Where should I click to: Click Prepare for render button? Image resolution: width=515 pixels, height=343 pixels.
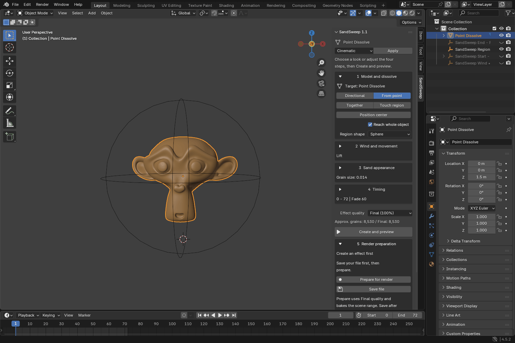coord(374,280)
